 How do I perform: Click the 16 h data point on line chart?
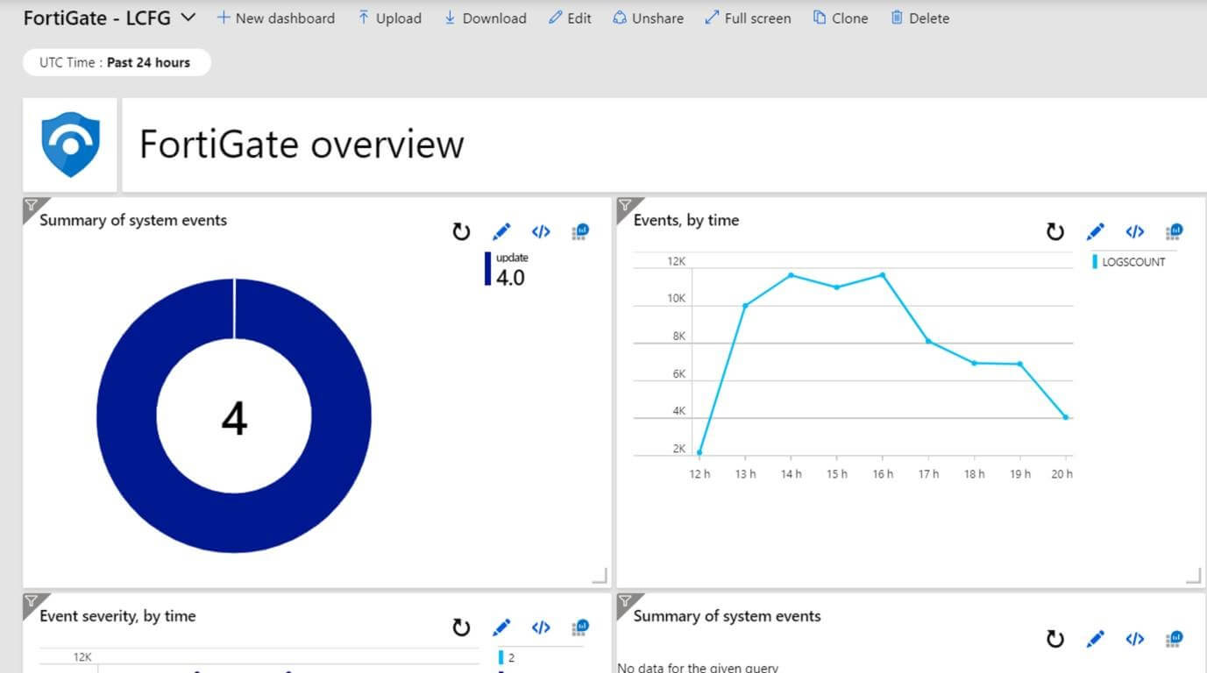tap(883, 275)
